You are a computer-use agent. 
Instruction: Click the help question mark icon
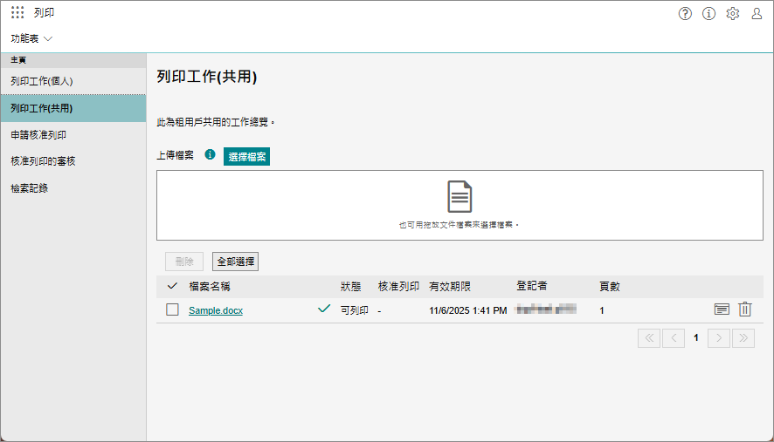pos(685,13)
